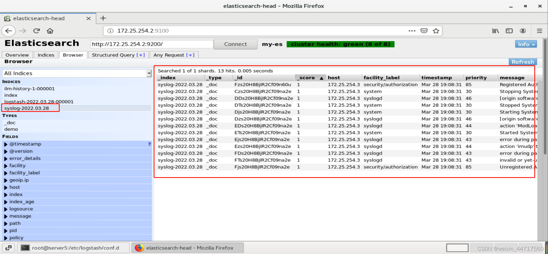
Task: Open the page actions three-dot menu
Action: tap(412, 31)
